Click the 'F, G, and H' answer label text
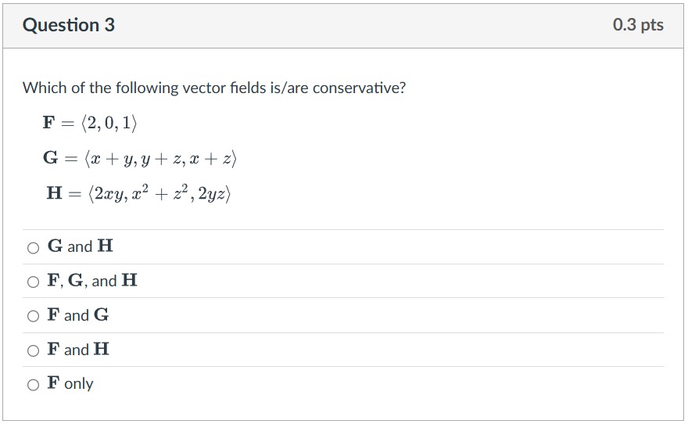The image size is (688, 424). pos(92,280)
